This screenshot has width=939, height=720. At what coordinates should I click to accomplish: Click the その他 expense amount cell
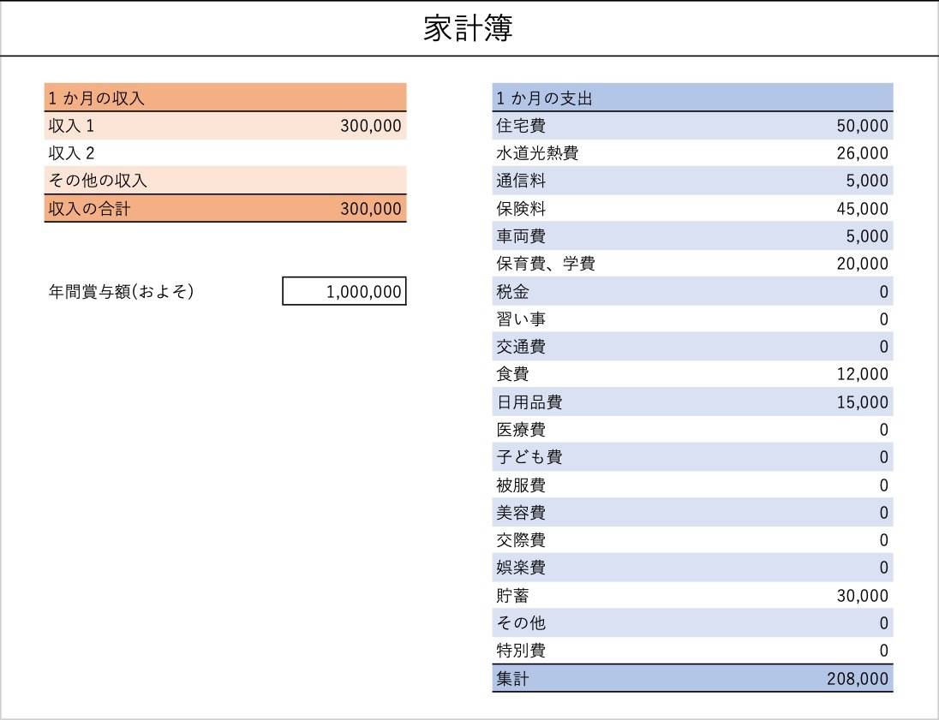click(x=884, y=623)
